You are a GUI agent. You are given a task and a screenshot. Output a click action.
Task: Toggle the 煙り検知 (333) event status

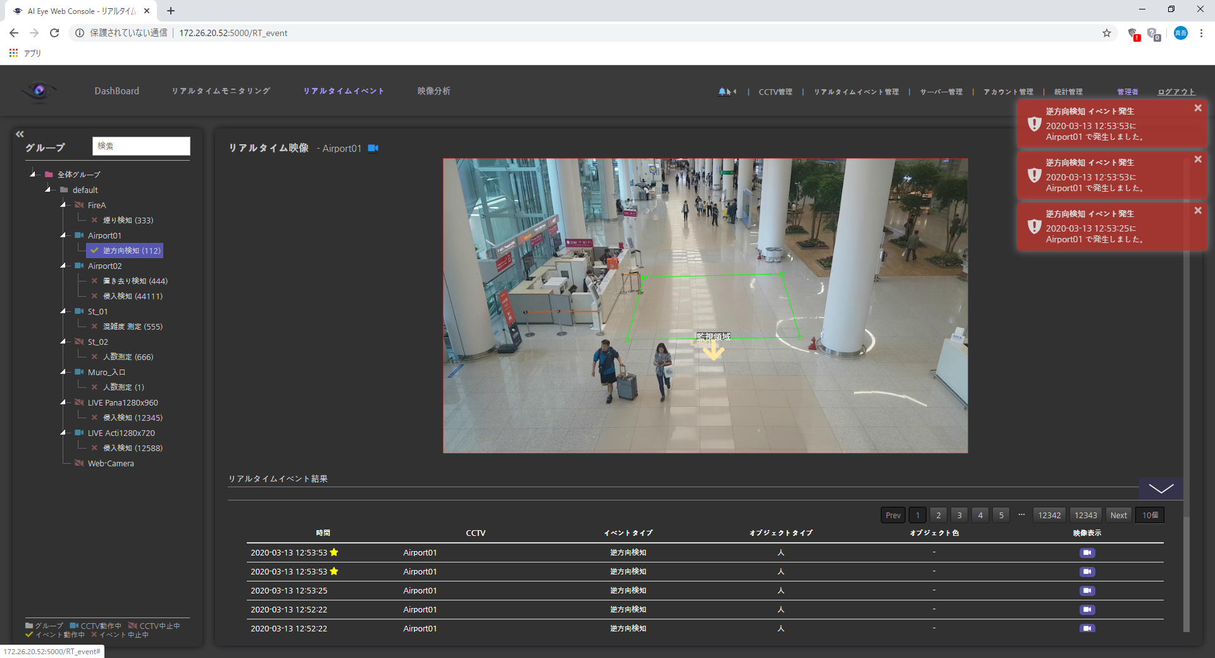(94, 220)
